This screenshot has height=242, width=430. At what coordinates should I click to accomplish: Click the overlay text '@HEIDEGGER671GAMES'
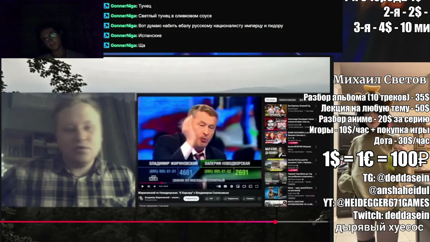(383, 203)
